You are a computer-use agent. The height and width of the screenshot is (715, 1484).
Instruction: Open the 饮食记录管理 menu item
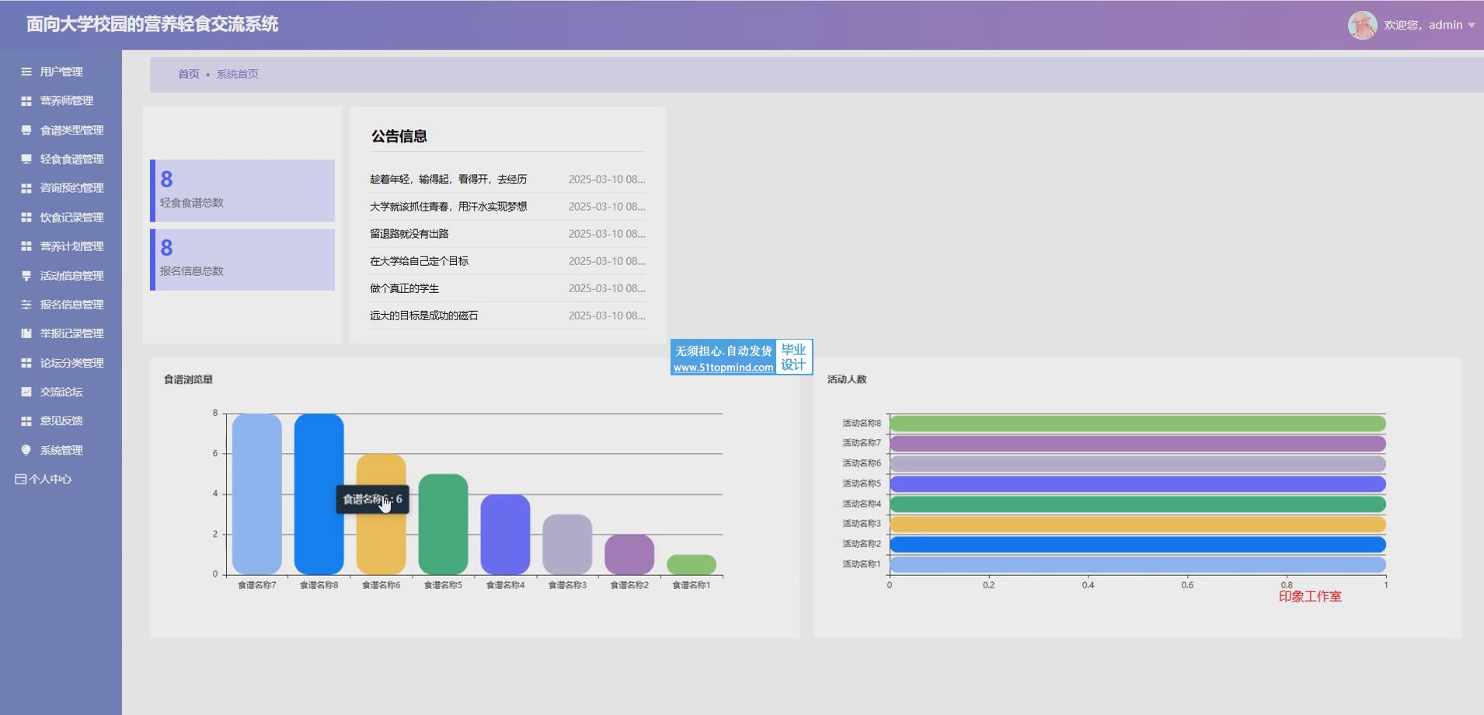coord(71,218)
